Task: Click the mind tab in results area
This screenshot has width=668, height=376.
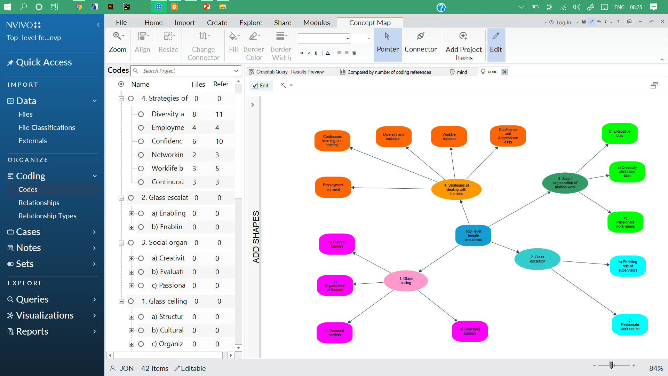Action: tap(462, 72)
